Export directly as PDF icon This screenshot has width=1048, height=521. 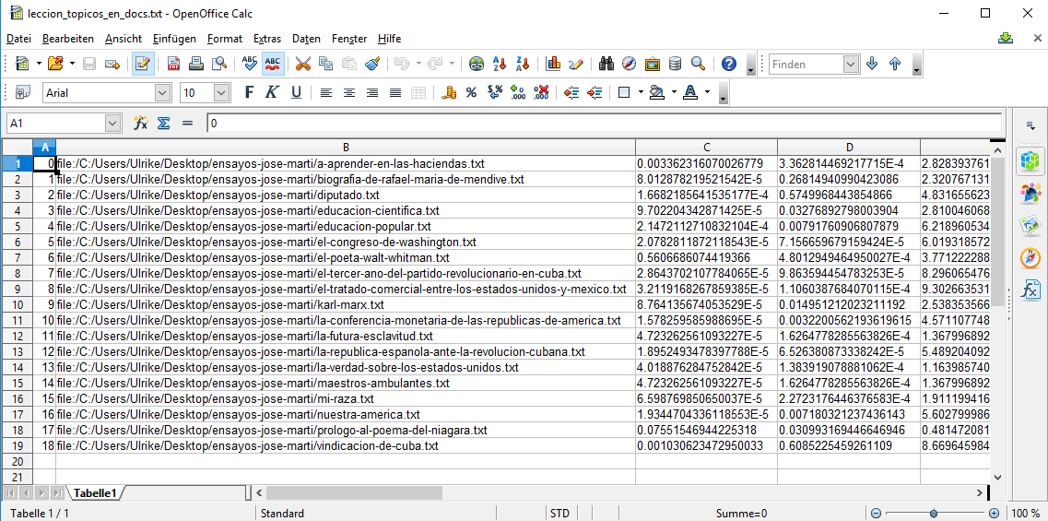tap(173, 64)
